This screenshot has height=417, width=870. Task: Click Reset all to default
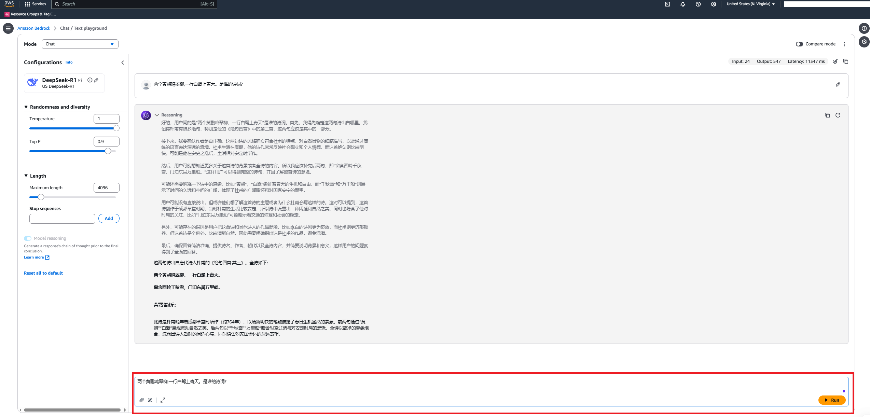(43, 273)
